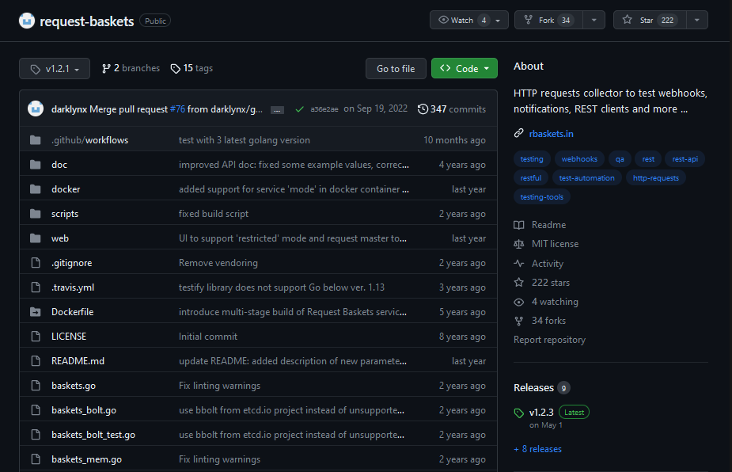This screenshot has width=732, height=472.
Task: Select the qa topic tag
Action: click(620, 159)
